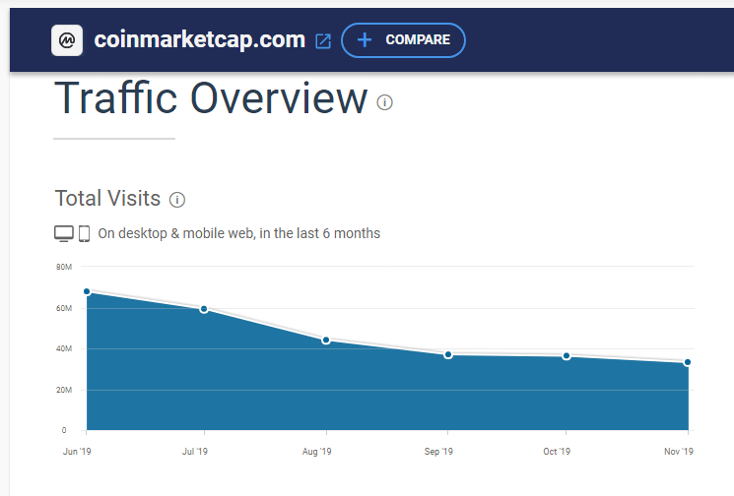Select the Sep '19 data point

tap(448, 355)
